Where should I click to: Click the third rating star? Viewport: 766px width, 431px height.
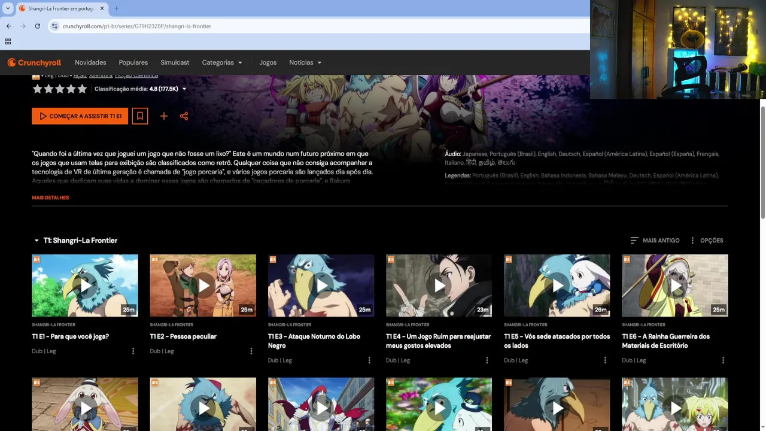[60, 89]
